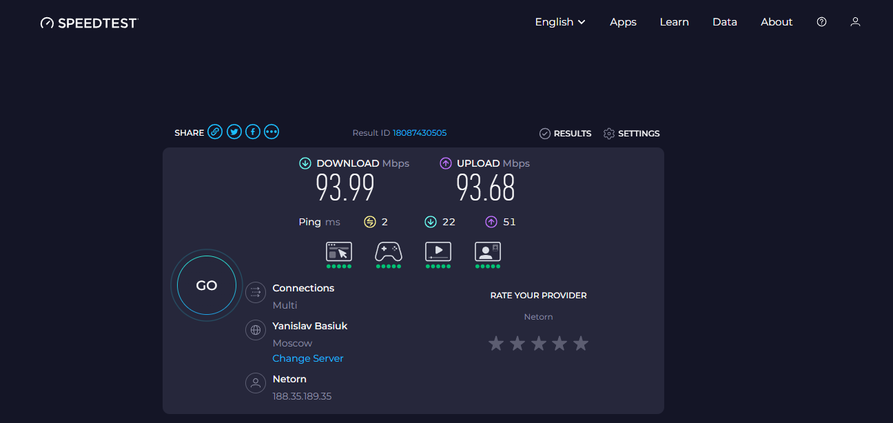Click the video chat performance icon
Viewport: 893px width, 423px height.
(x=488, y=252)
